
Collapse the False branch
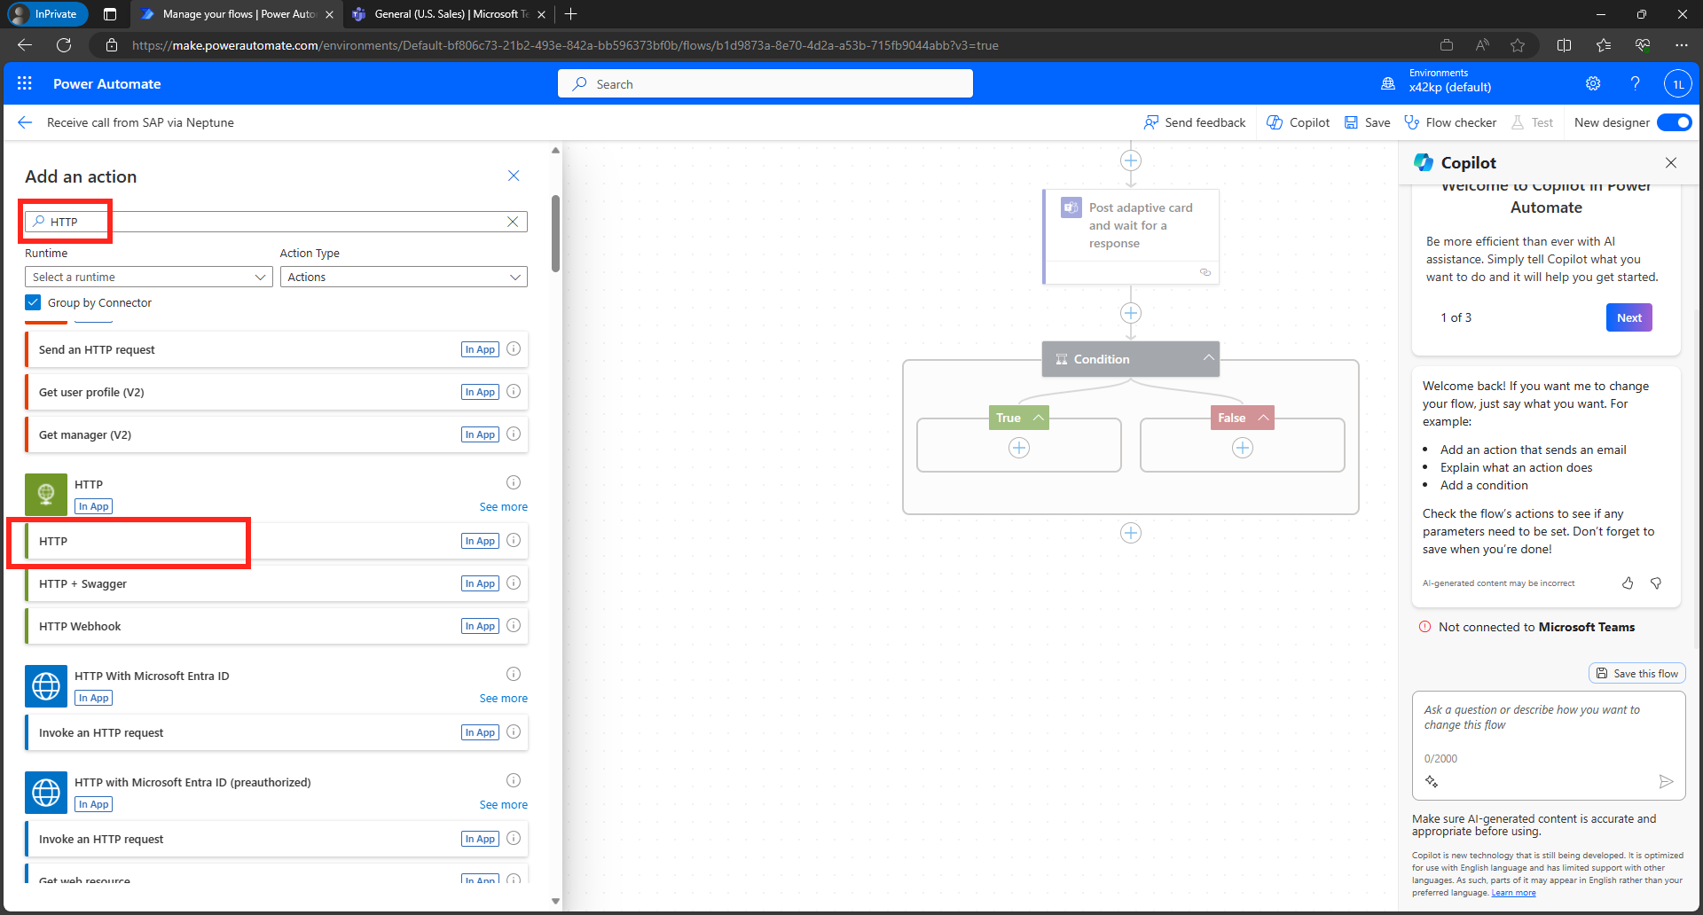(1263, 418)
